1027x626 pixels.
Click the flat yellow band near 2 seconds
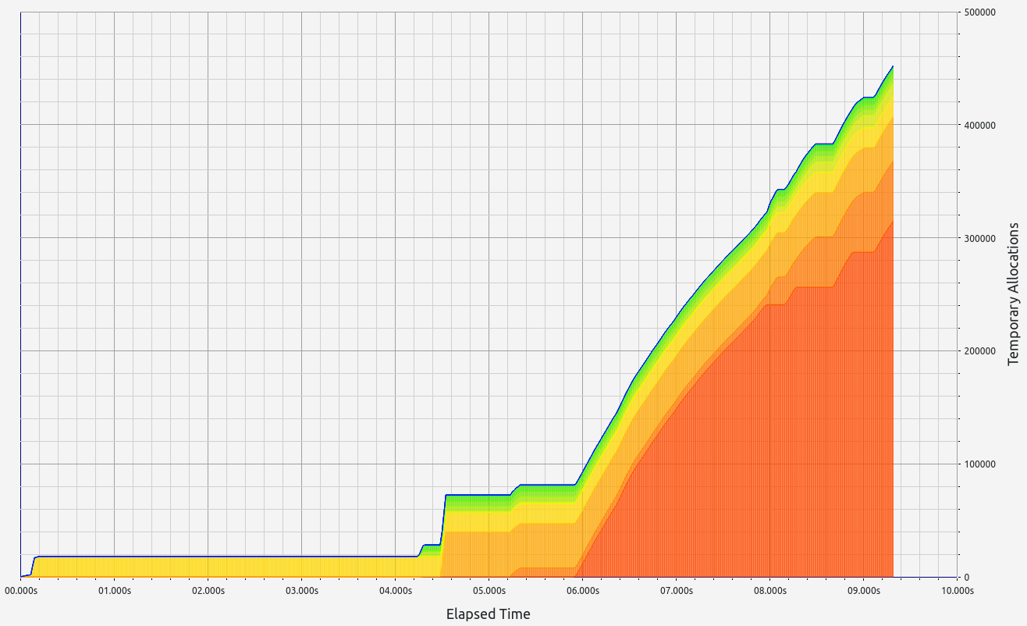coord(208,567)
